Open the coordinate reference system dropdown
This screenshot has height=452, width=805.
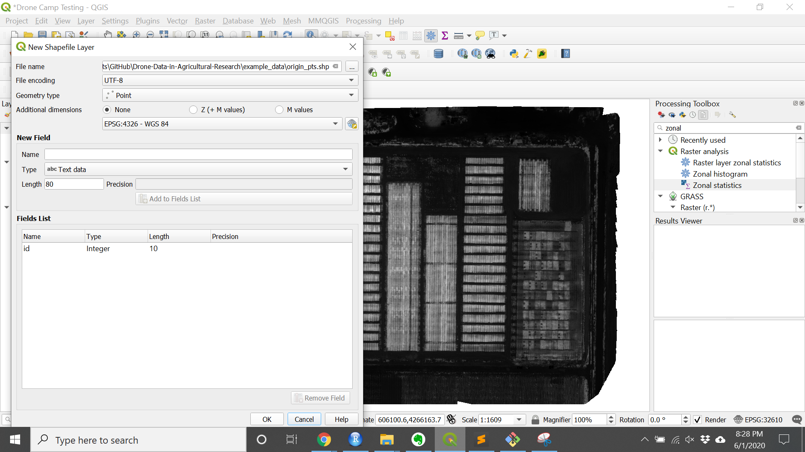pyautogui.click(x=335, y=123)
